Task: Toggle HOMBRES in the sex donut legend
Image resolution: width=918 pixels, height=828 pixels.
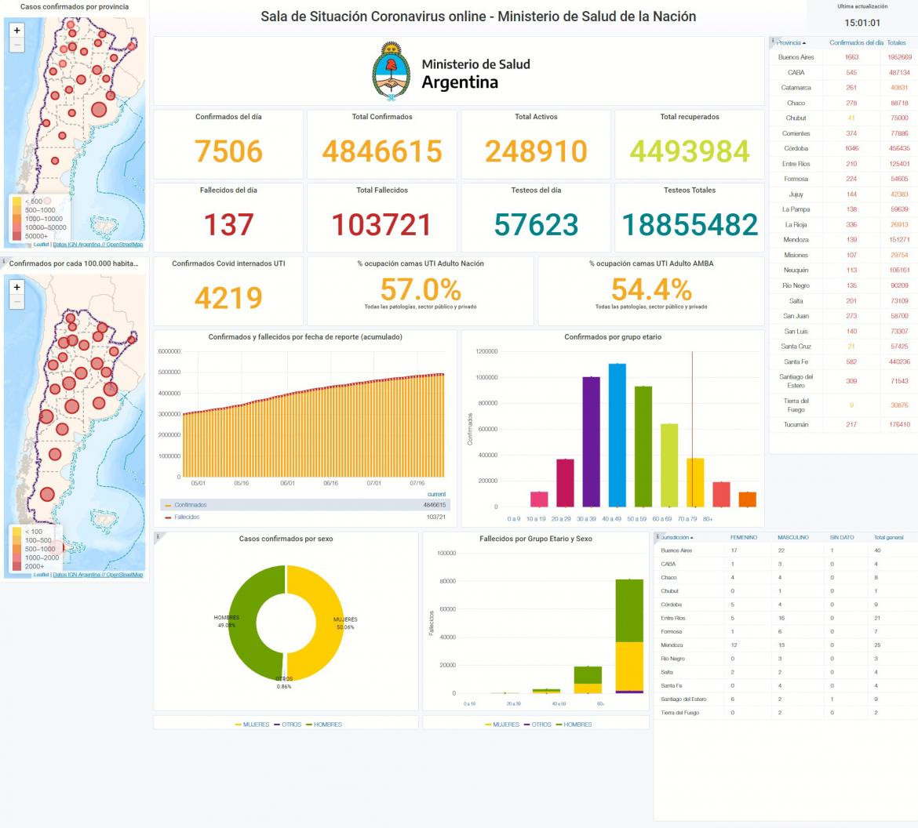Action: [x=324, y=724]
